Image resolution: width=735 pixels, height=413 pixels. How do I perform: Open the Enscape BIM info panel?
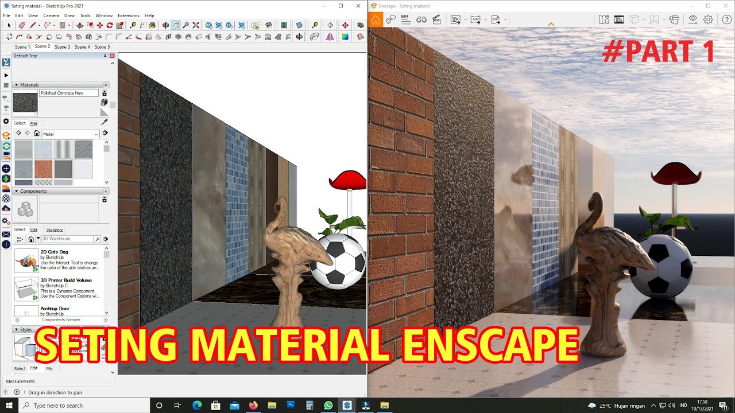pos(405,20)
